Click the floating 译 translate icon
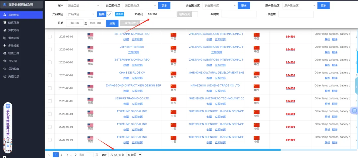358x158 pixels. click(354, 111)
